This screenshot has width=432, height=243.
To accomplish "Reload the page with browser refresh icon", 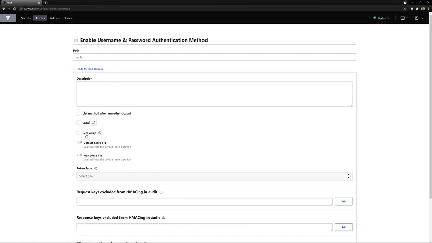I will [15, 9].
